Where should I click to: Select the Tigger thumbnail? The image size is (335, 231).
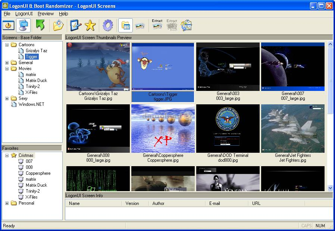[x=163, y=67]
